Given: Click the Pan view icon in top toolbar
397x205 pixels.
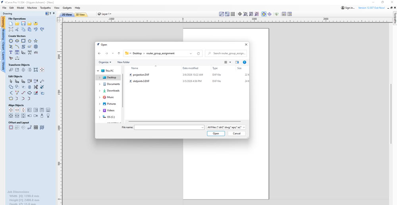Looking at the screenshot, I should tap(240, 14).
